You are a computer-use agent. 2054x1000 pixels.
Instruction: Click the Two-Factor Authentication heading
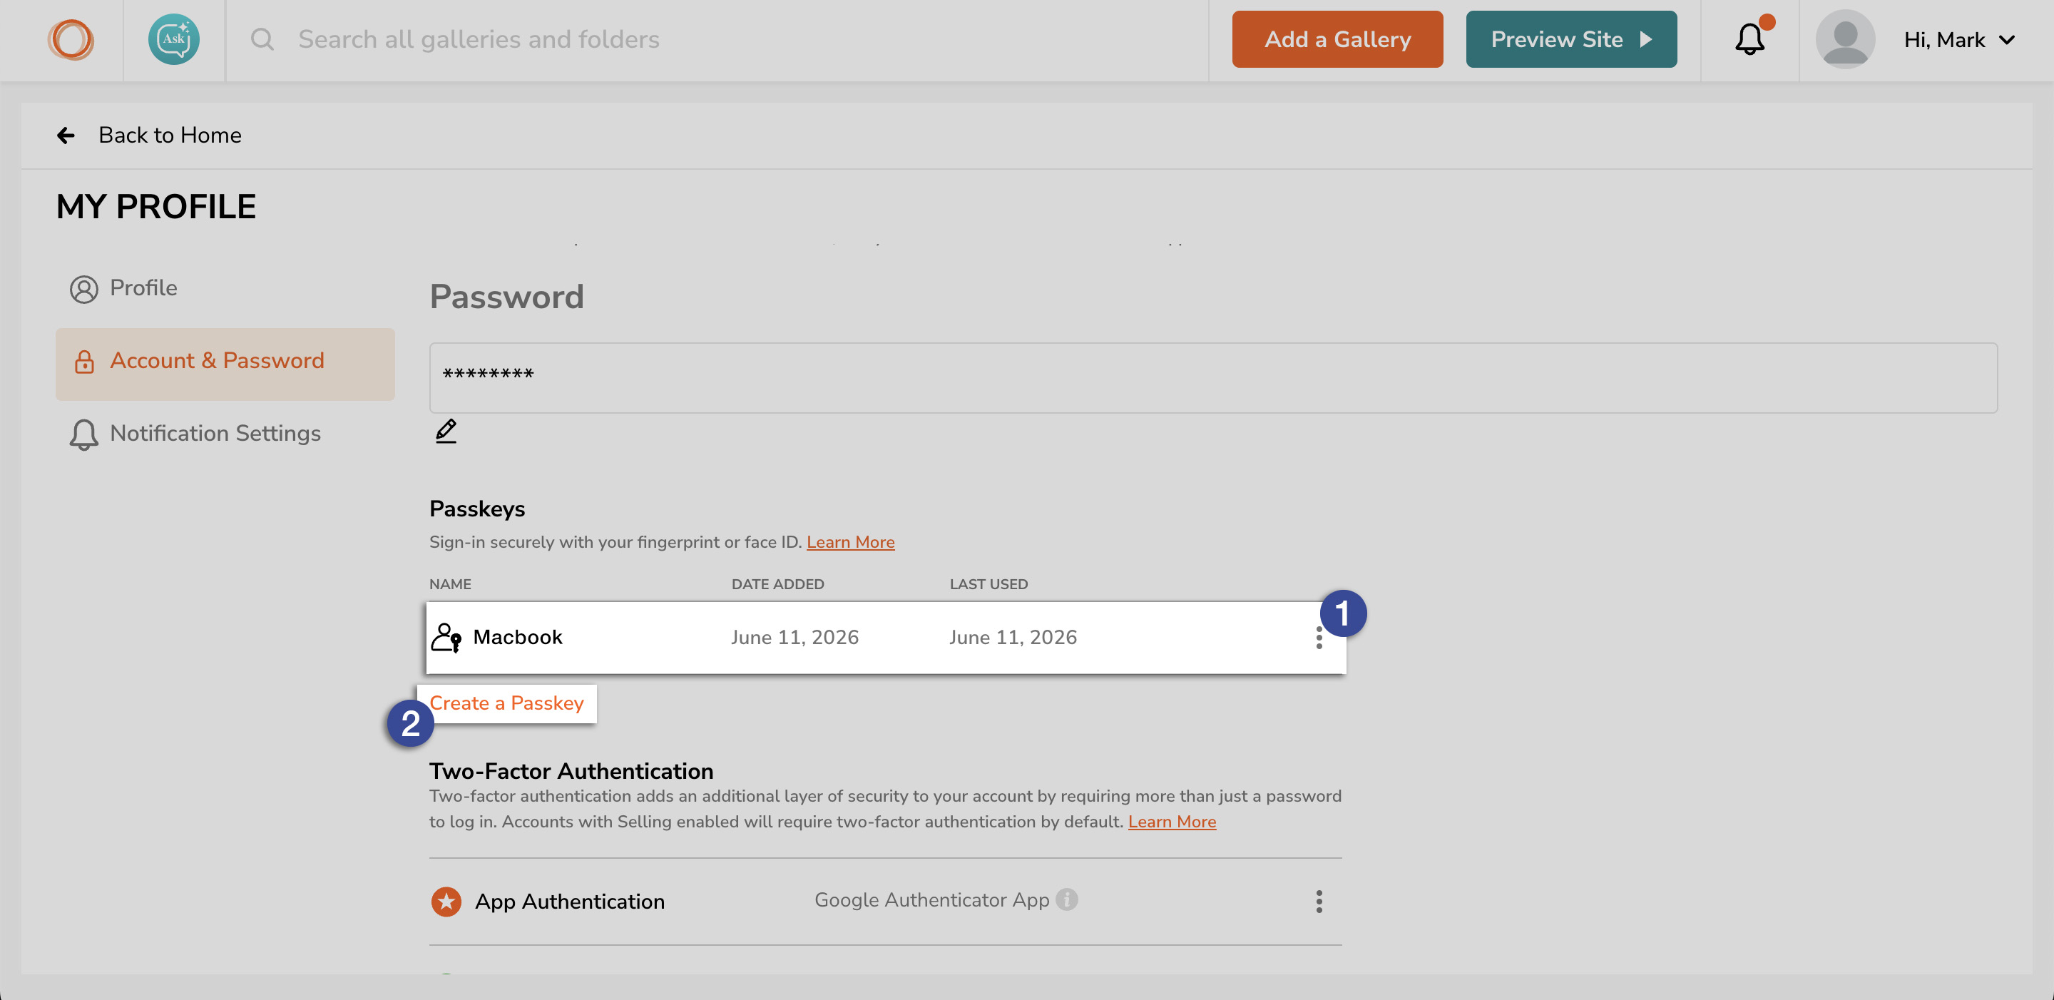(x=571, y=771)
